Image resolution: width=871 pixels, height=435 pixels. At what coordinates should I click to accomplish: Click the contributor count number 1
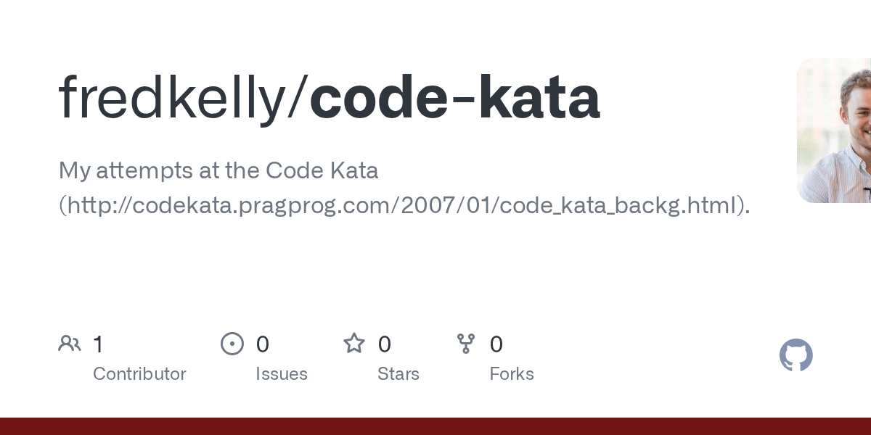[98, 344]
